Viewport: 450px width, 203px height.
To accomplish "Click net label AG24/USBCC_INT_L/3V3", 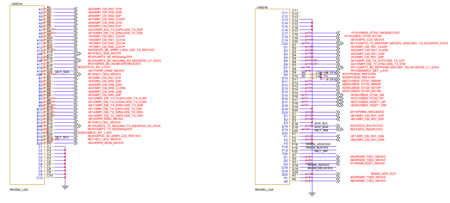I will [x=94, y=133].
